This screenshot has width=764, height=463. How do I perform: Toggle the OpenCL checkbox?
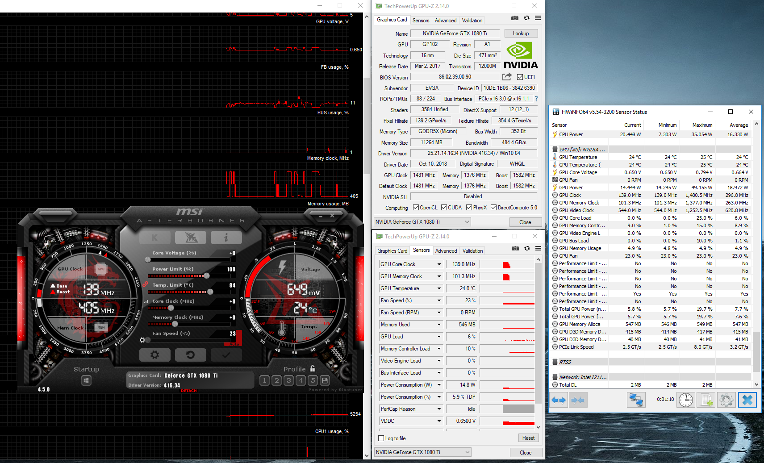[x=416, y=208]
